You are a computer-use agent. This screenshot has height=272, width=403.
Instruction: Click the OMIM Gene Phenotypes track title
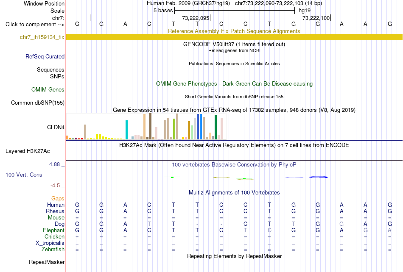tap(234, 83)
